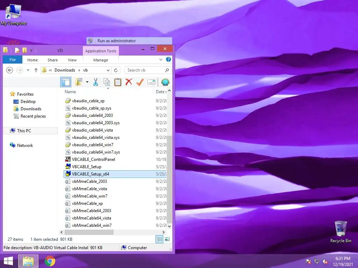Click the rename toolbar icon

pyautogui.click(x=151, y=82)
